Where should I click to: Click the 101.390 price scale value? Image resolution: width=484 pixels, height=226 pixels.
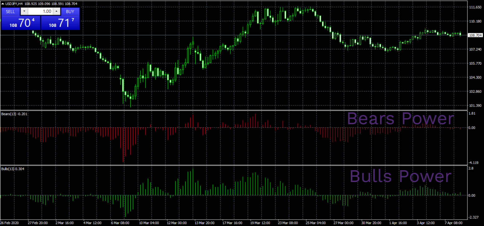[475, 105]
